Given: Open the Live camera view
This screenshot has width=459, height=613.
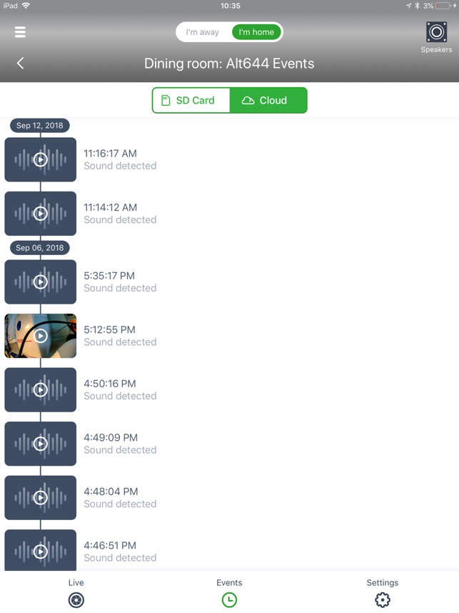Looking at the screenshot, I should click(76, 599).
